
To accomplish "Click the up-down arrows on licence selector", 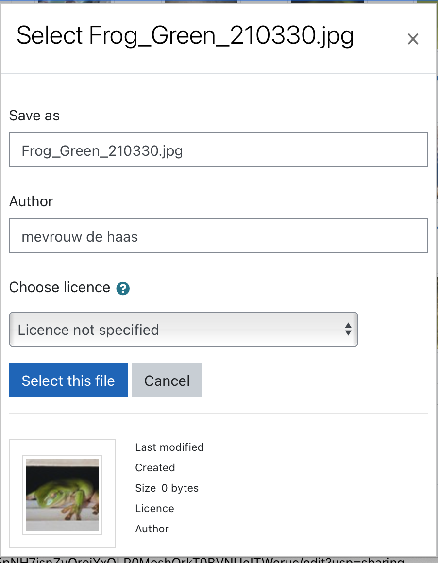I will 348,329.
